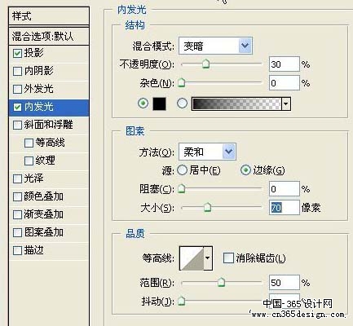Select the 描边 stroke style item

coord(49,250)
